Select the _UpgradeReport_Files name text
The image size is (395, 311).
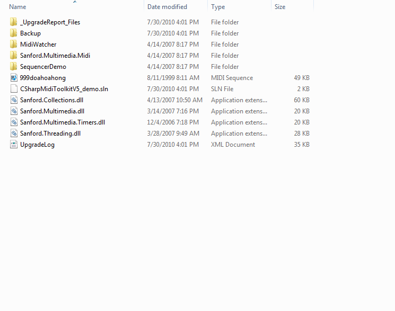coord(50,22)
